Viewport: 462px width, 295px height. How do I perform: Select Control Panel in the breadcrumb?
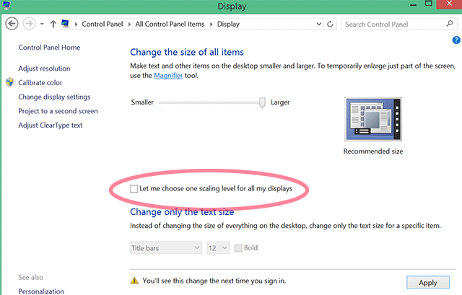(x=103, y=24)
